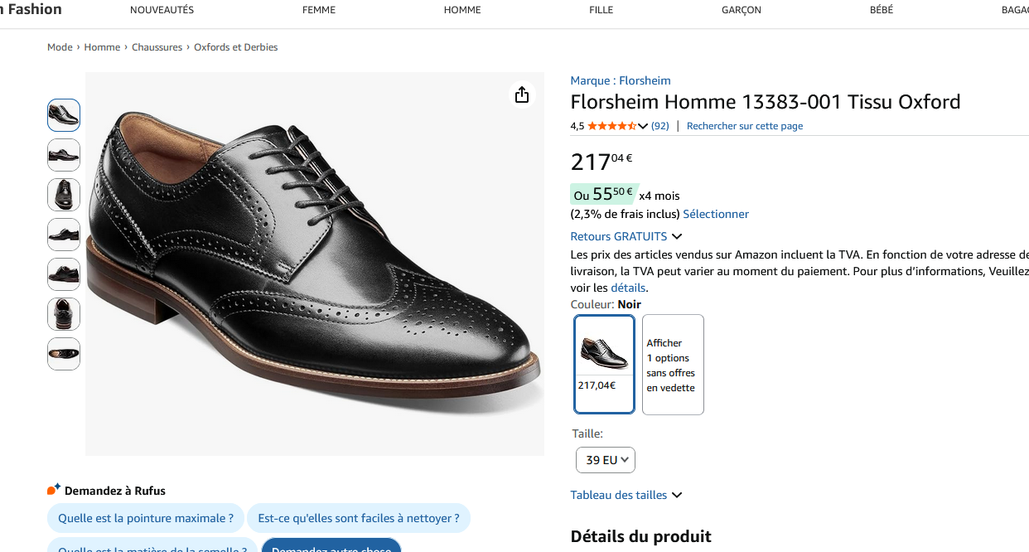The width and height of the screenshot is (1029, 552).
Task: Select the last thumbnail showing the sole
Action: pyautogui.click(x=64, y=354)
